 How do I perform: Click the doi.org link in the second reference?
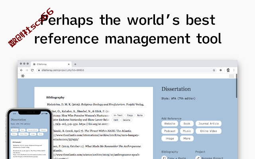point(94,124)
